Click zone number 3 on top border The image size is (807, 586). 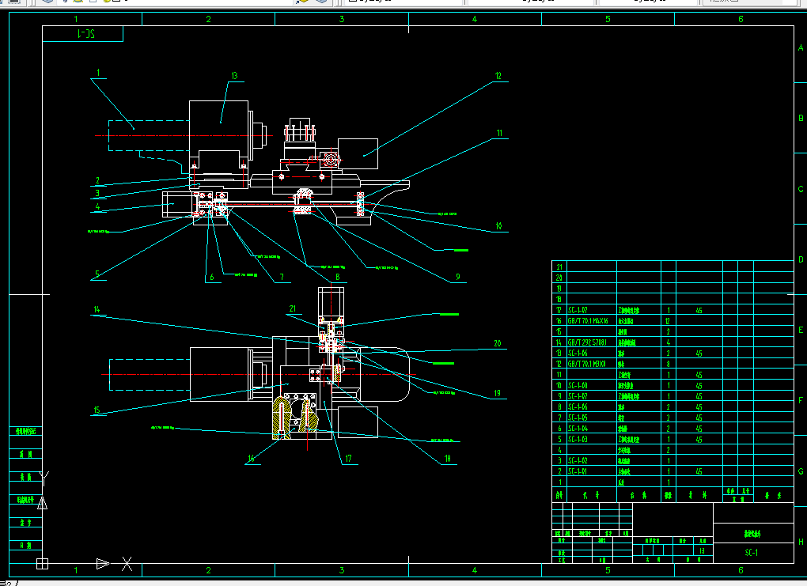pyautogui.click(x=341, y=19)
